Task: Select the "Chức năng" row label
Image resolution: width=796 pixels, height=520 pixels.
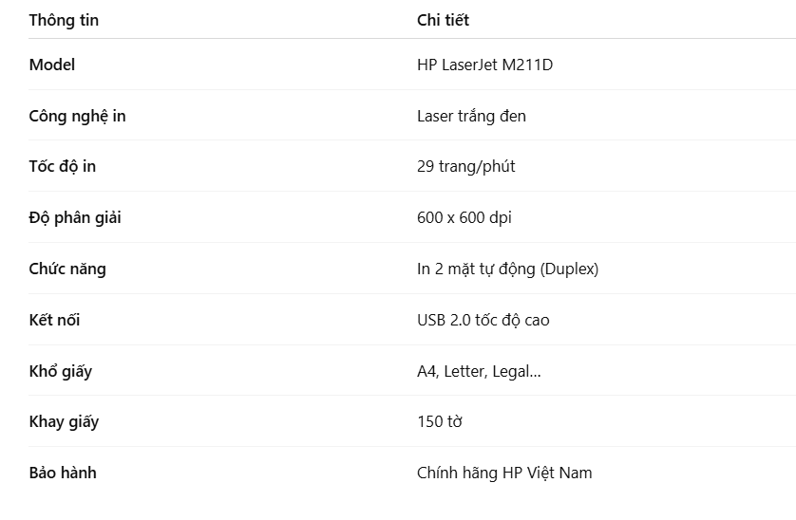Action: [67, 269]
